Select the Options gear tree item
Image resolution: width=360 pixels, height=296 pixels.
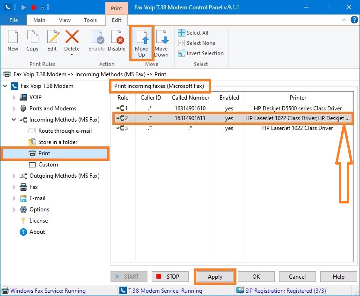tap(34, 209)
